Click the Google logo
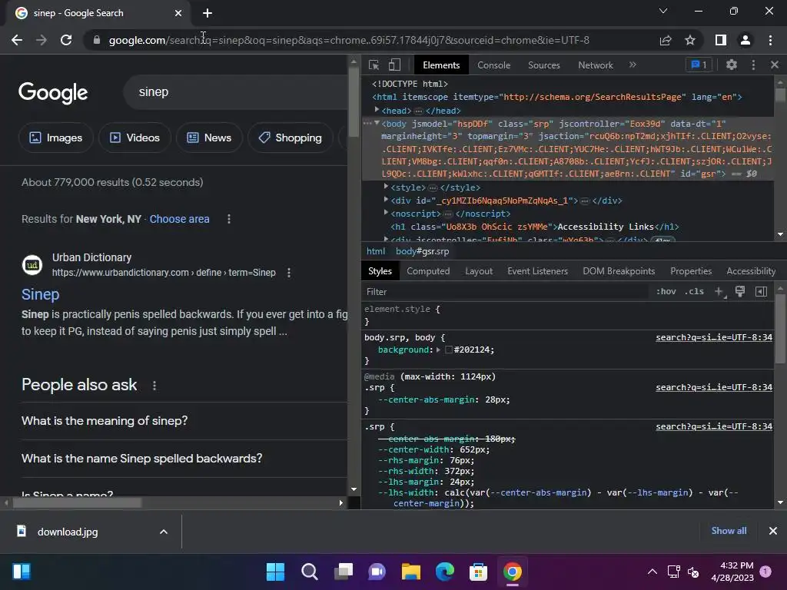787x590 pixels. click(x=53, y=92)
